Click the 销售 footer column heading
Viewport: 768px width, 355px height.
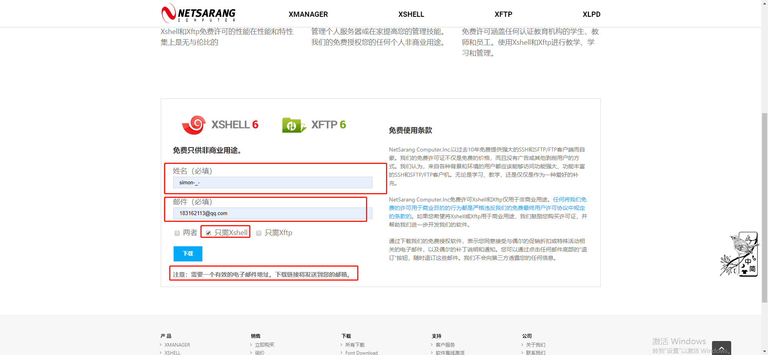256,336
